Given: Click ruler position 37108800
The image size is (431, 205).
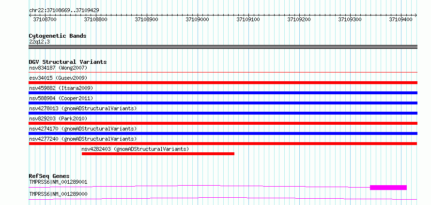Looking at the screenshot, I should [96, 19].
